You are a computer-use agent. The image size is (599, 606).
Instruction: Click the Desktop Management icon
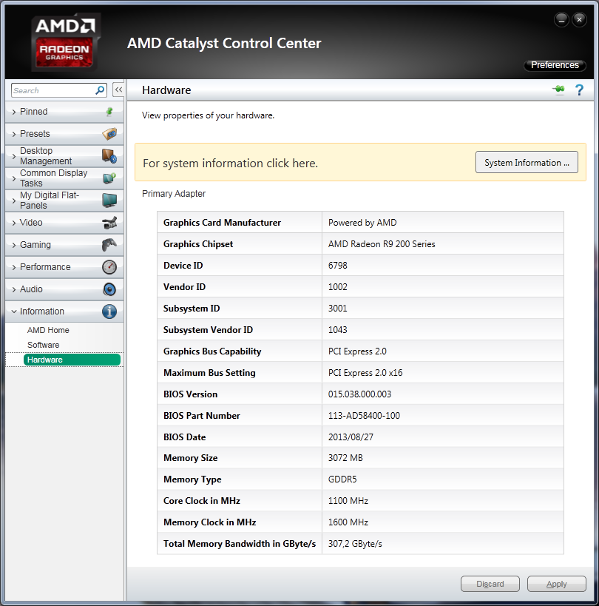coord(109,156)
